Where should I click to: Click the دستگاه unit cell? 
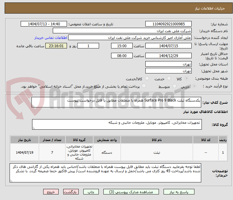(107, 152)
